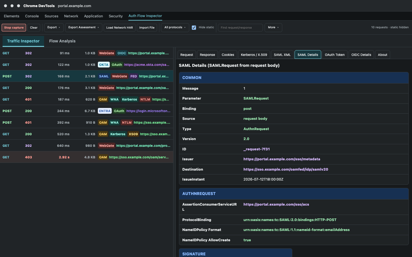
Task: Switch to the Elements DevTools tab
Action: point(12,16)
